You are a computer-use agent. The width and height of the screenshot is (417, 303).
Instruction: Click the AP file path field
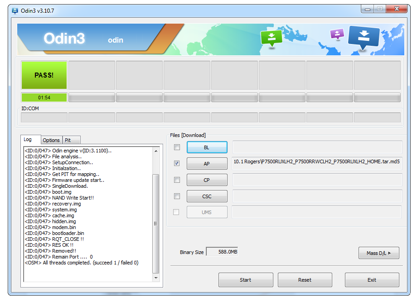[317, 163]
